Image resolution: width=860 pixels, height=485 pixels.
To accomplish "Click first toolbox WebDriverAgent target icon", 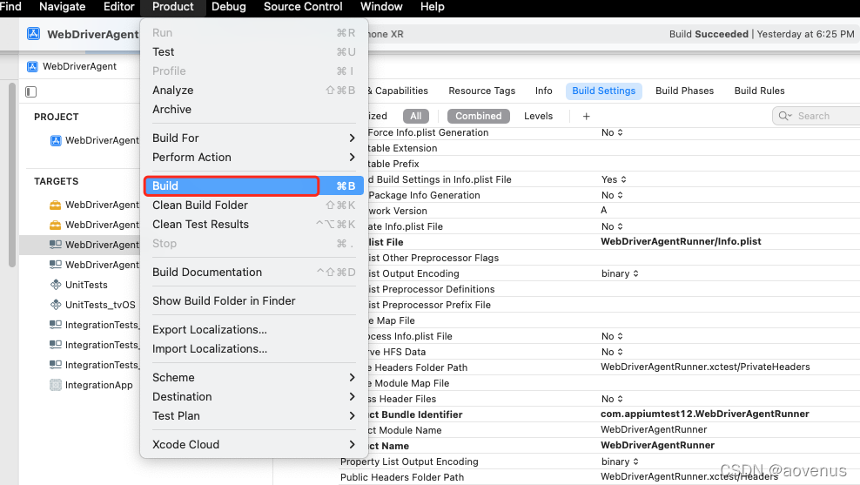I will [56, 205].
